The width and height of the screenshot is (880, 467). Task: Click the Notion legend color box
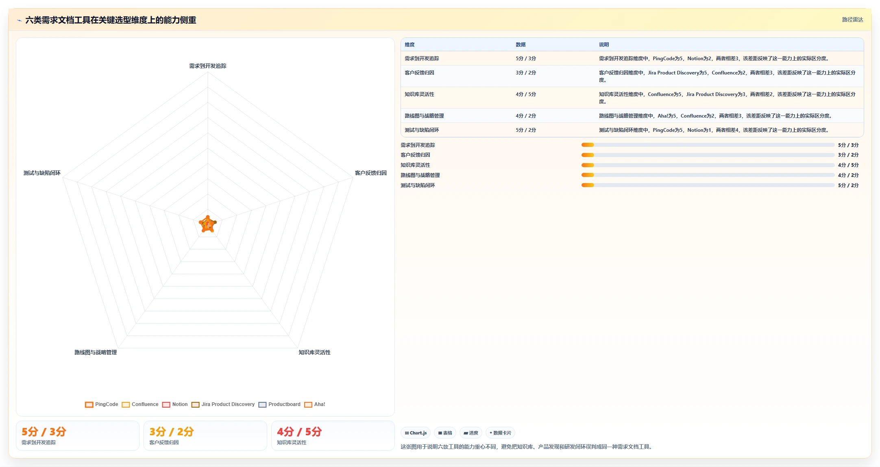[x=166, y=404]
